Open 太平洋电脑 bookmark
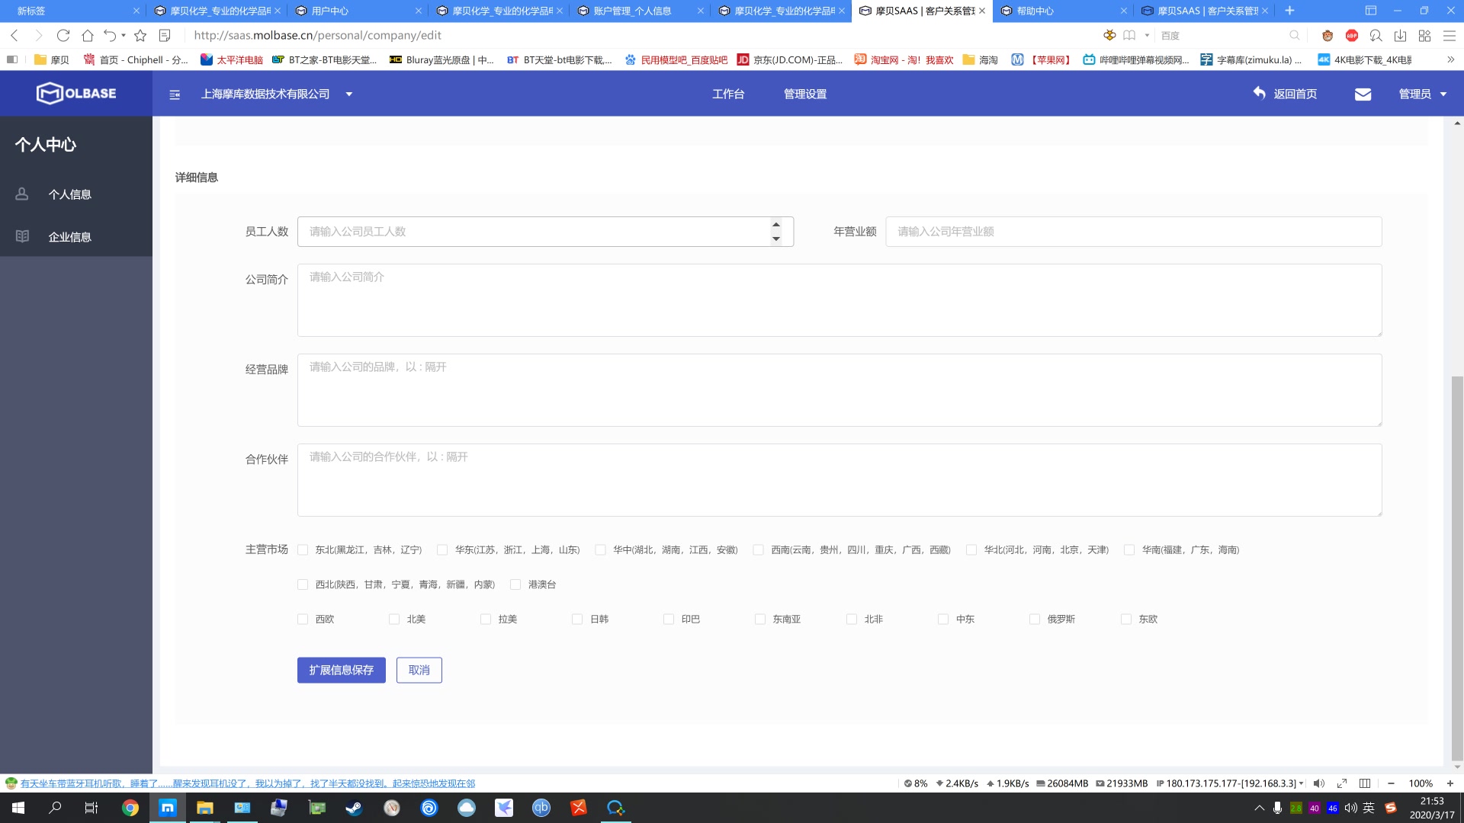The height and width of the screenshot is (823, 1464). (x=232, y=59)
